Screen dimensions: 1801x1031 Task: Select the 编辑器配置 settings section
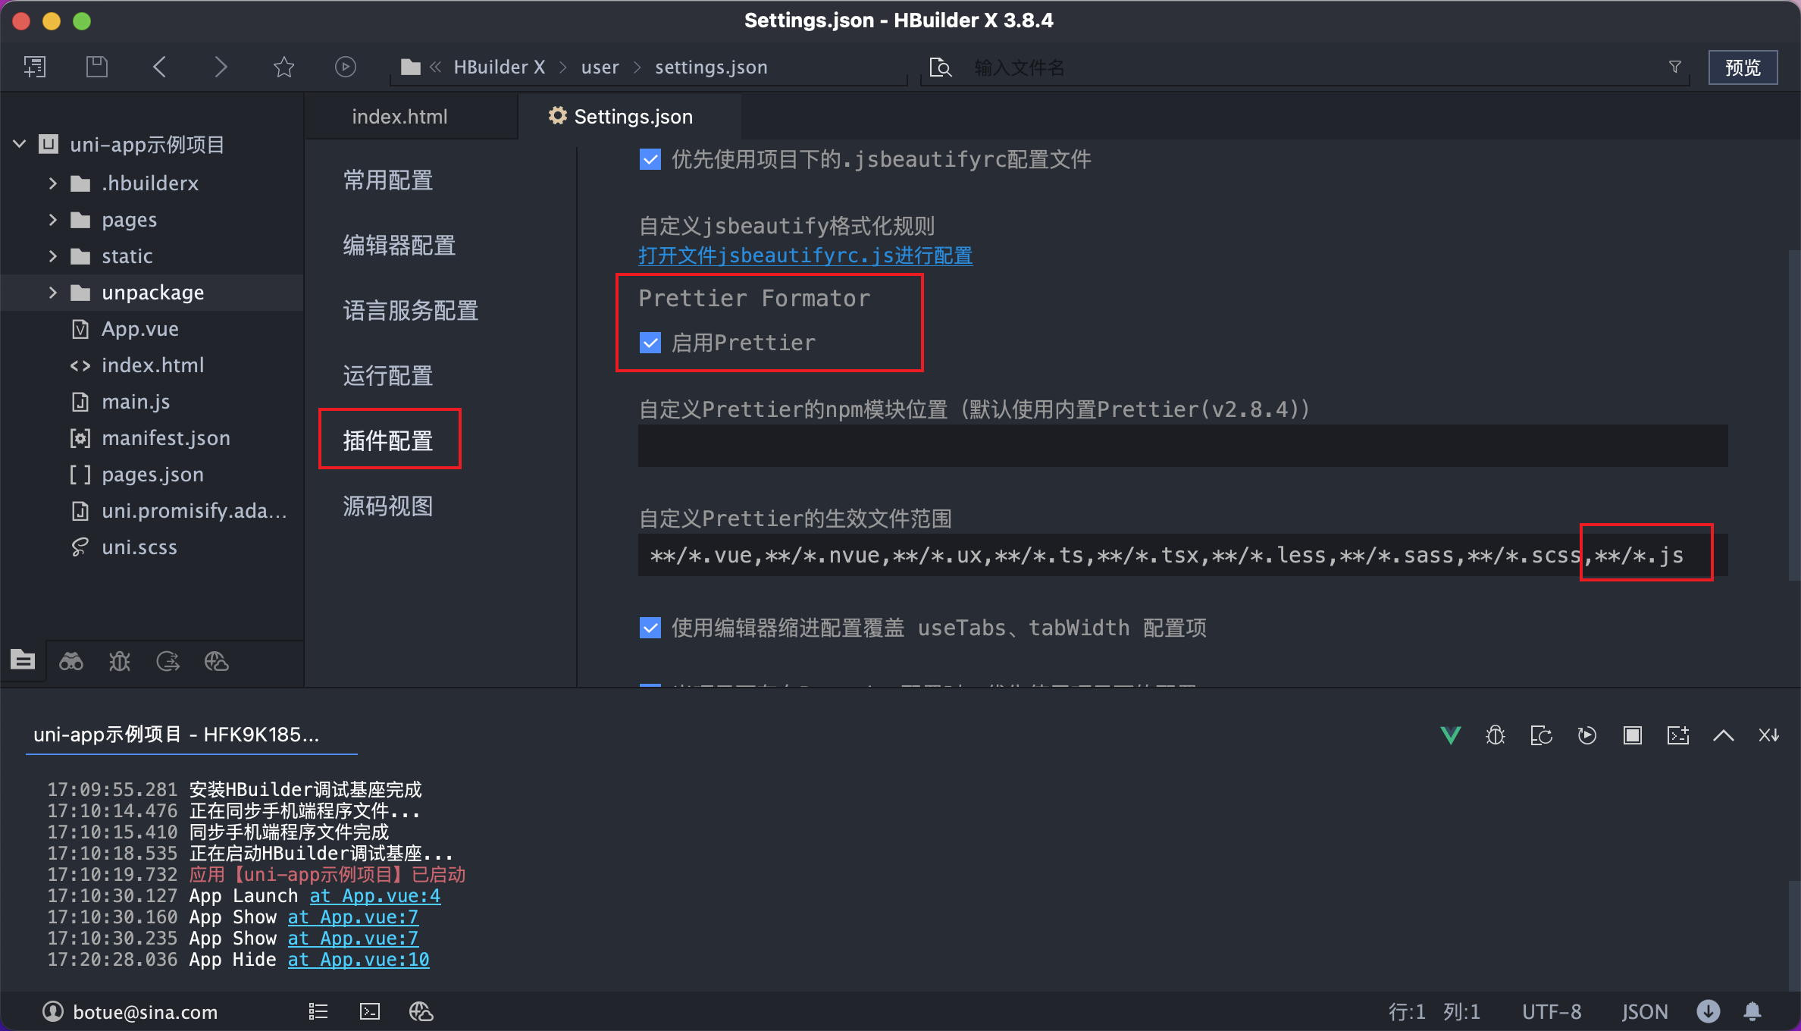click(399, 246)
